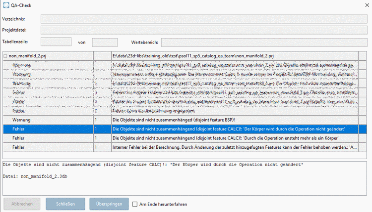Click the E:\data\23d-libs path cell
The image size is (372, 212).
coord(235,56)
